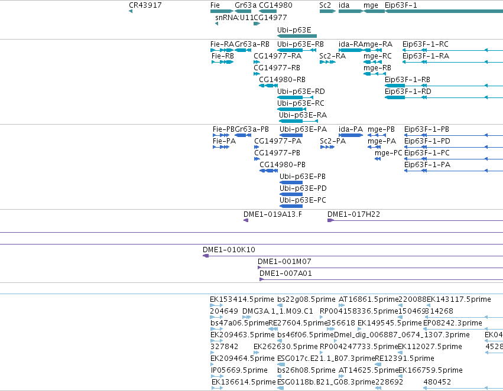Viewport: 503px width, 391px height.
Task: Click the bs26h08.5prime EST label
Action: pos(306,370)
